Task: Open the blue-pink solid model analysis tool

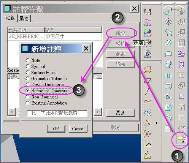Action: (x=148, y=54)
